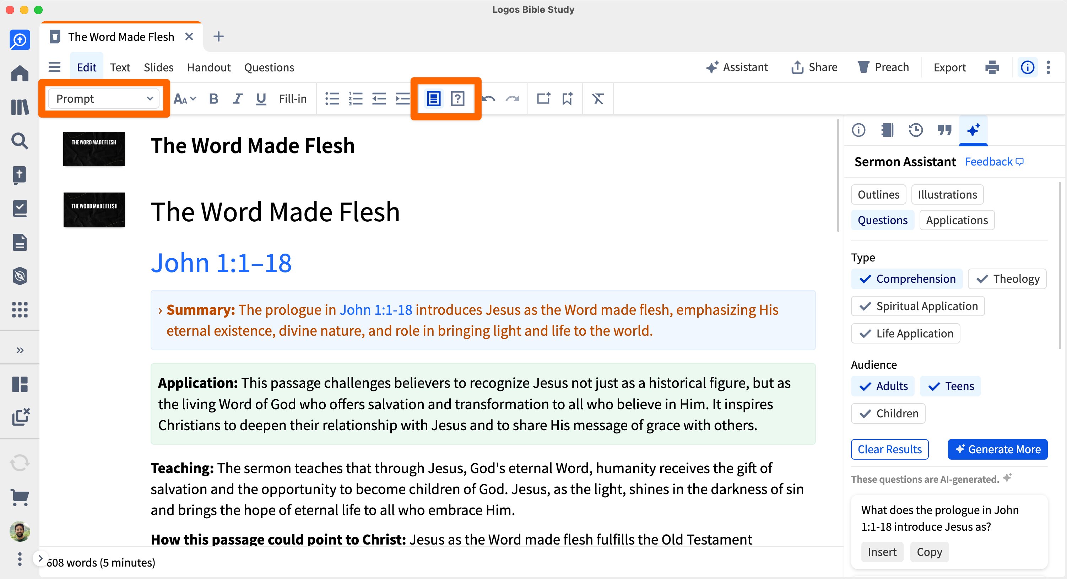This screenshot has height=579, width=1067.
Task: Select the Edit tab
Action: [x=86, y=67]
